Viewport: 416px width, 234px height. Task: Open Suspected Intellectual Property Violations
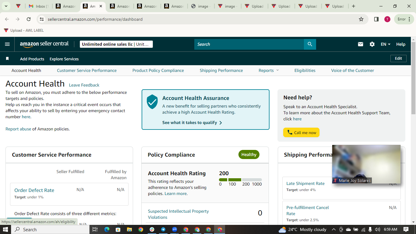[x=178, y=214]
